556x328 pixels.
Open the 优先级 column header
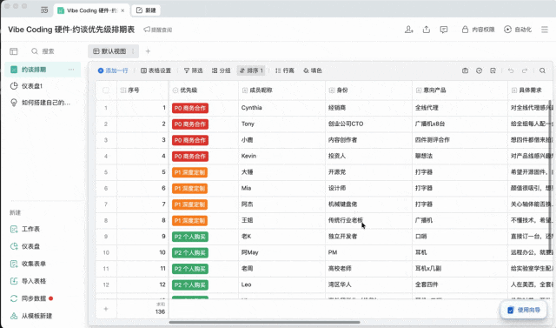point(203,90)
